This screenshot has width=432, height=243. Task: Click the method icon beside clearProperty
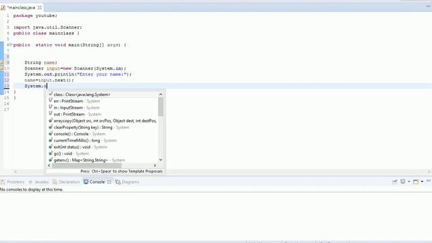pyautogui.click(x=51, y=127)
